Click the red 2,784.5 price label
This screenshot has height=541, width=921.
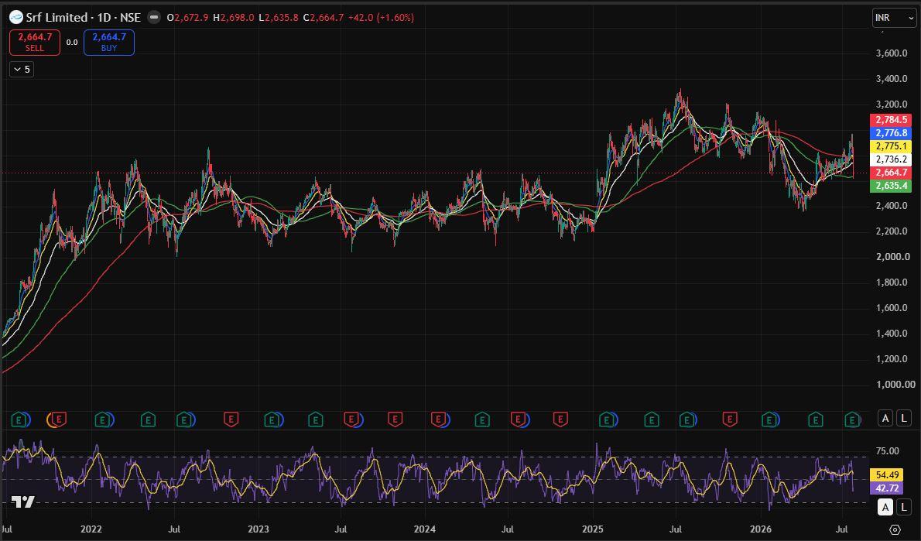pyautogui.click(x=891, y=120)
